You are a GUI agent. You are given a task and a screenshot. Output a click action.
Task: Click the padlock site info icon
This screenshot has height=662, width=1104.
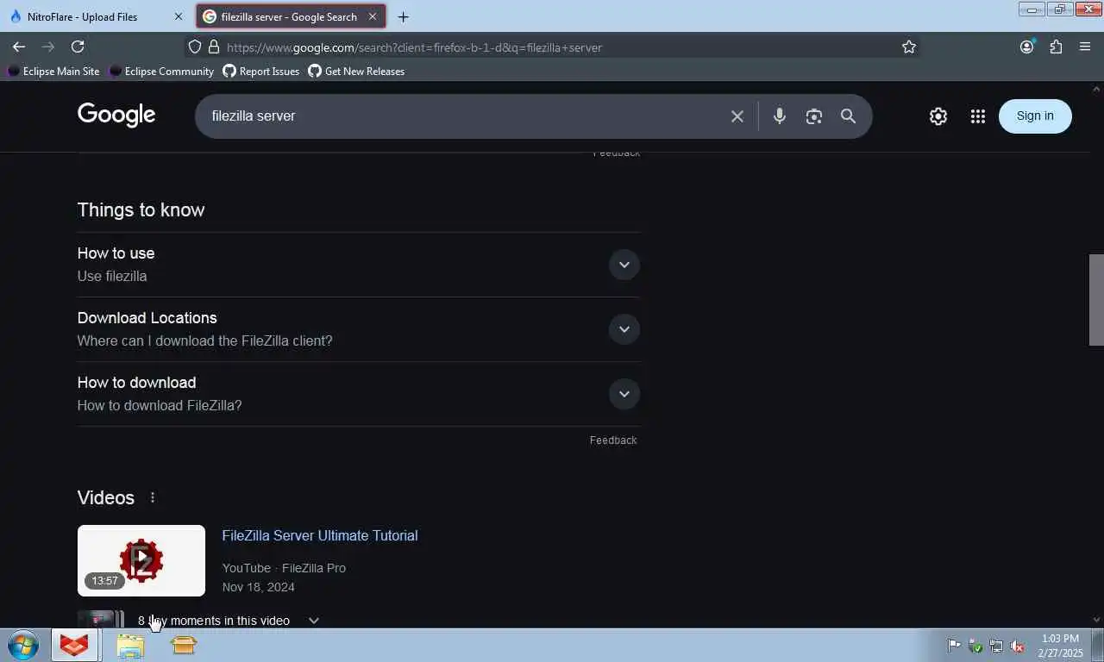click(x=214, y=47)
